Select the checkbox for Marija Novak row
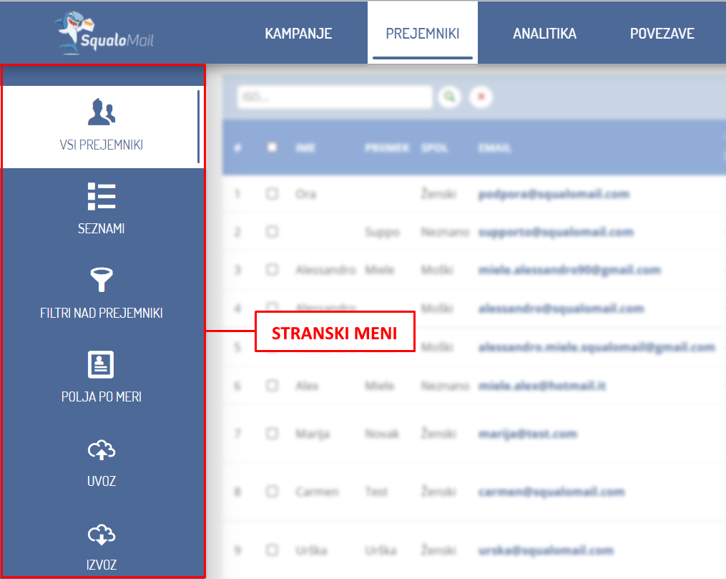Image resolution: width=726 pixels, height=579 pixels. [x=272, y=434]
